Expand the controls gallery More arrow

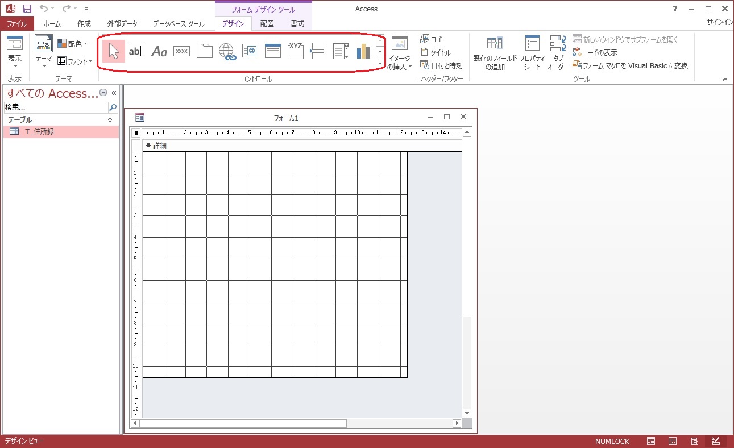pos(380,63)
